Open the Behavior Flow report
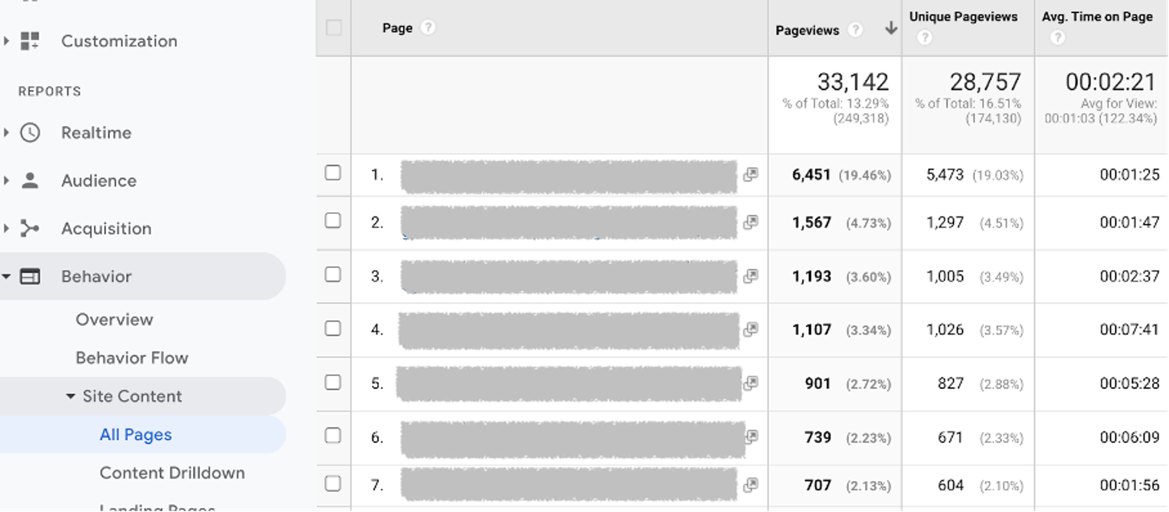 (132, 358)
